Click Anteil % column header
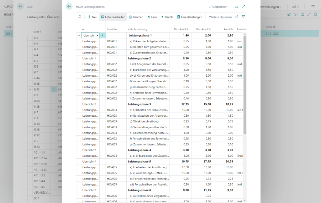 (228, 29)
